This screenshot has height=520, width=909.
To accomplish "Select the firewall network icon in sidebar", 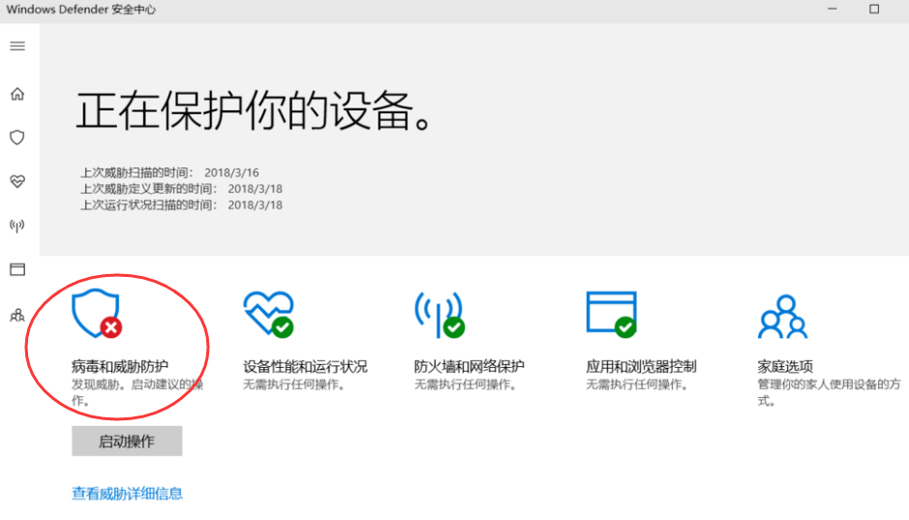I will [x=17, y=226].
